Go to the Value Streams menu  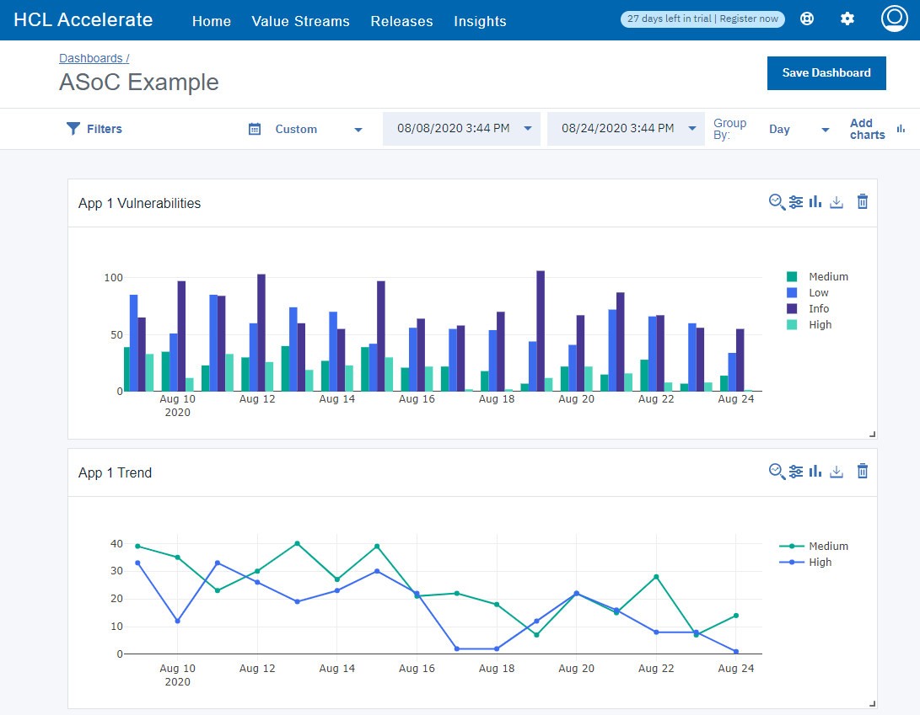pyautogui.click(x=300, y=21)
